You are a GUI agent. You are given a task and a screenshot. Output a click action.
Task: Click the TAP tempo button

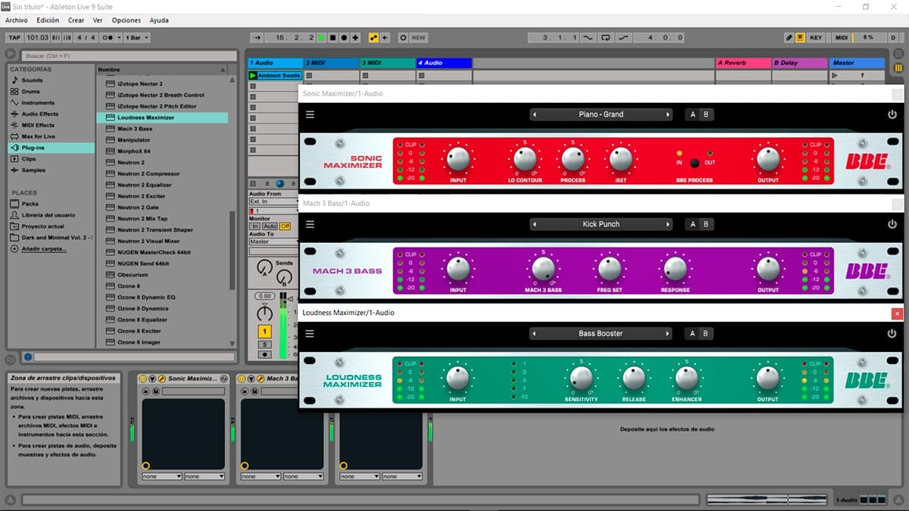point(14,37)
